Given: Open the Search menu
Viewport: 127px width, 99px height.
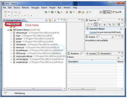Looking at the screenshot, I should tap(44, 8).
